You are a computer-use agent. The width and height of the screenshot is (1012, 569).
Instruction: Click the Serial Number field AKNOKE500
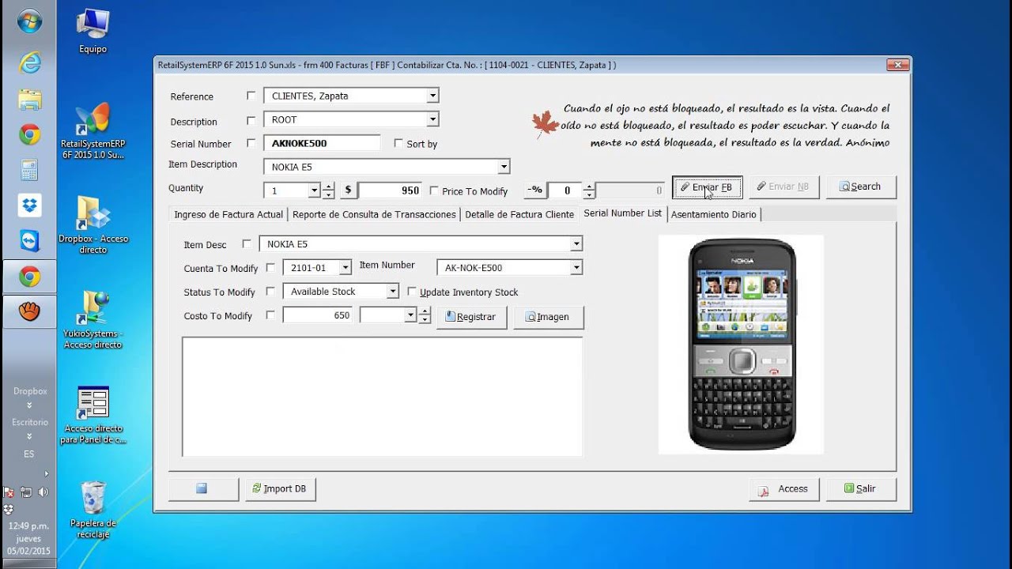pyautogui.click(x=323, y=143)
